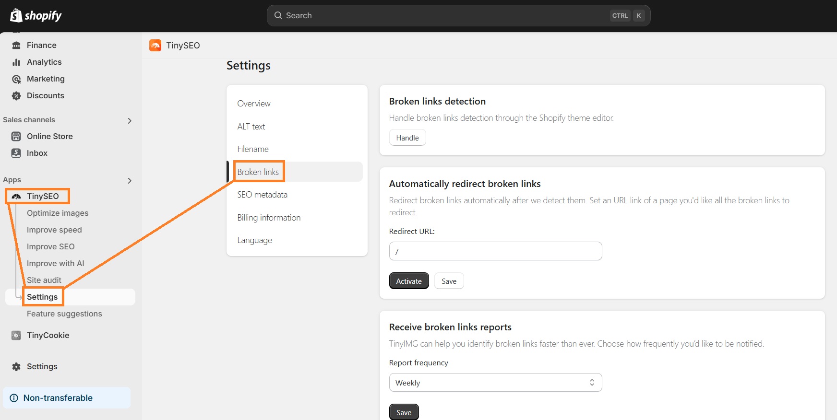Screen dimensions: 837x420
Task: Click the Finance bank icon in sidebar
Action: click(x=16, y=45)
